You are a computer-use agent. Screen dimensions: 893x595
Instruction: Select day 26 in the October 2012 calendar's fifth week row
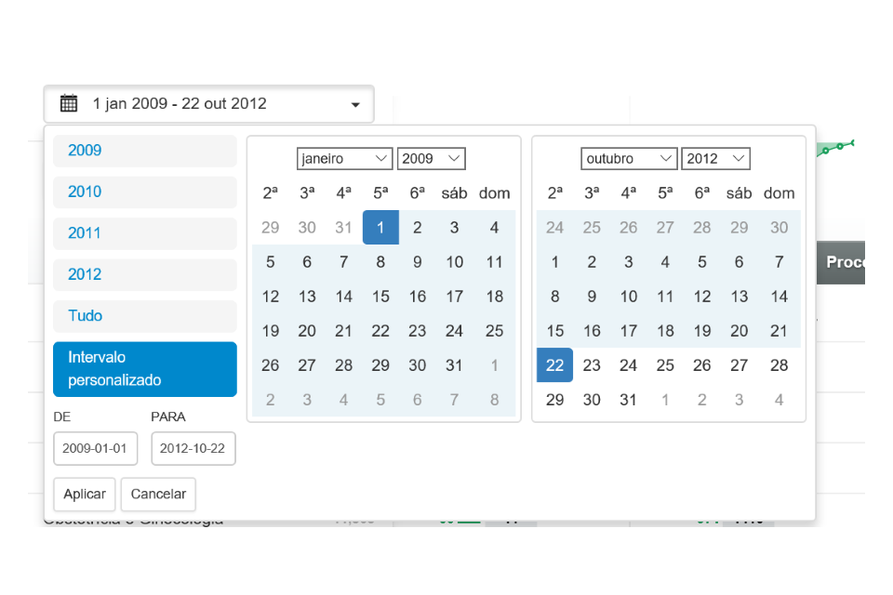point(701,365)
